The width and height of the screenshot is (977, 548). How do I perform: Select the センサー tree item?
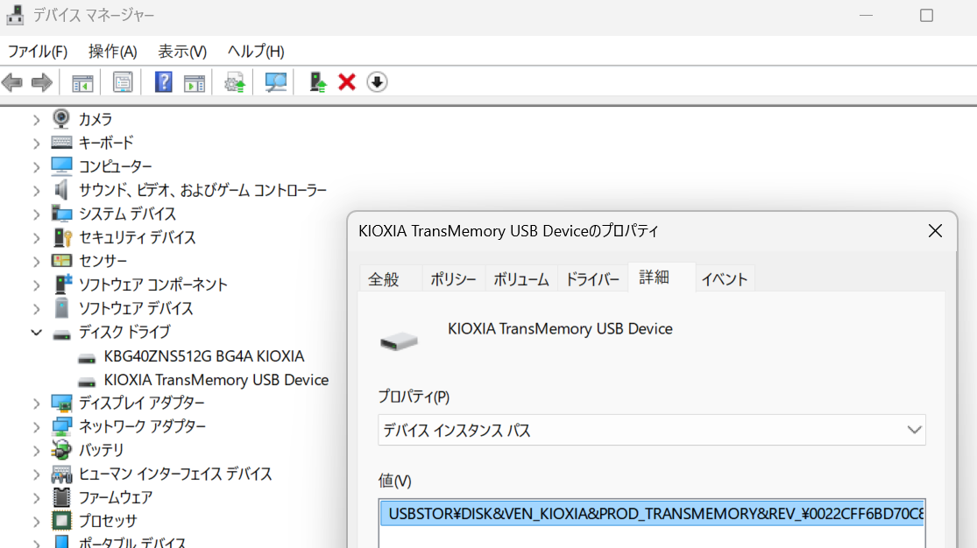tap(103, 261)
